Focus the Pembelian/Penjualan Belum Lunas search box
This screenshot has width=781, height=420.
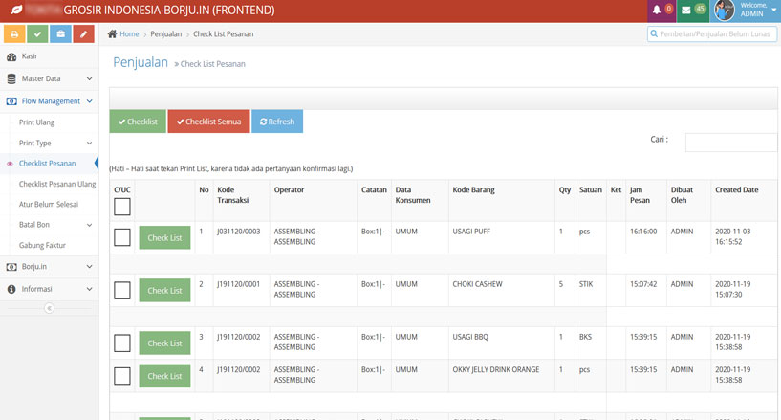712,33
